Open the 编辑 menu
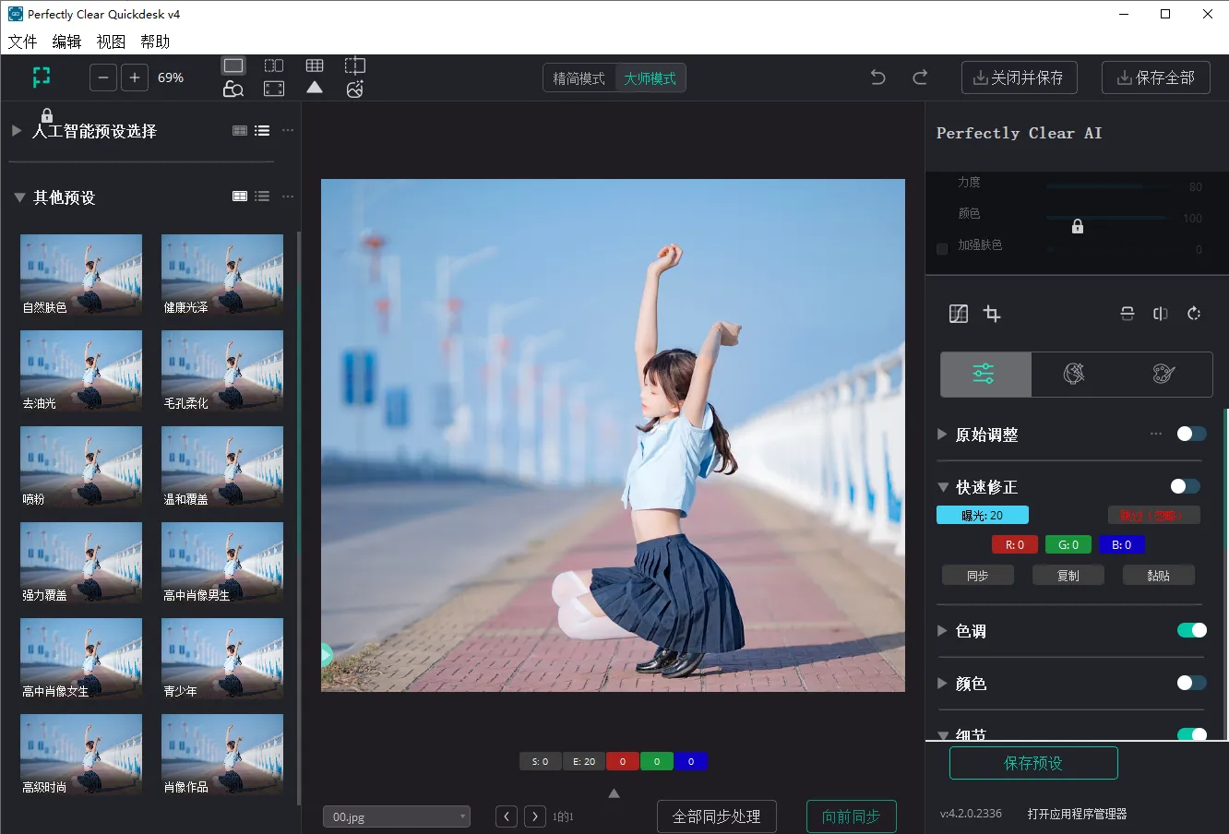 point(66,42)
